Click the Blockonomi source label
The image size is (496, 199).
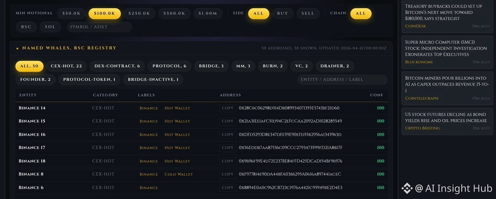point(418,62)
